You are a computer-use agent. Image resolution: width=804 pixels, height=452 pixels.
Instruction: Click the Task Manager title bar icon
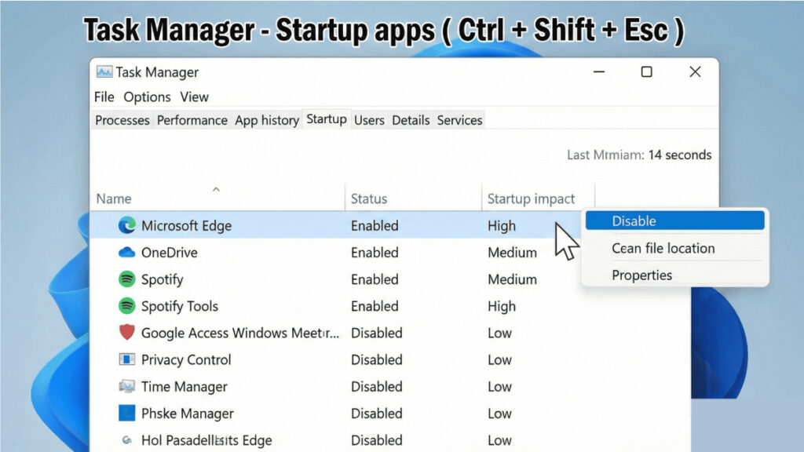coord(104,72)
